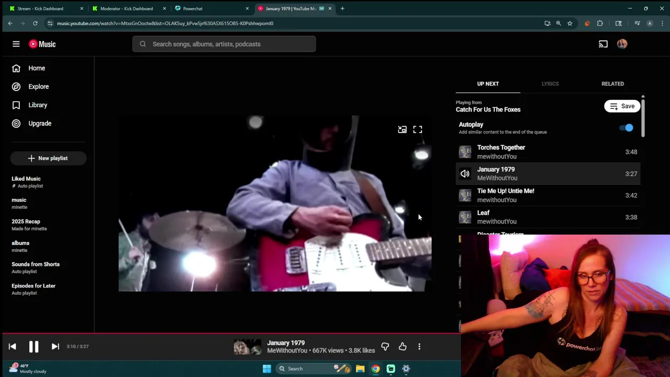
Task: Bookmark this page with star icon
Action: 569,23
